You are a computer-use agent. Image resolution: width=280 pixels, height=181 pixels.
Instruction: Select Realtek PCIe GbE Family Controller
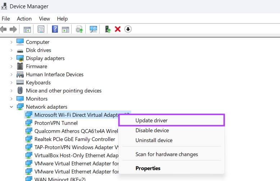pos(74,139)
